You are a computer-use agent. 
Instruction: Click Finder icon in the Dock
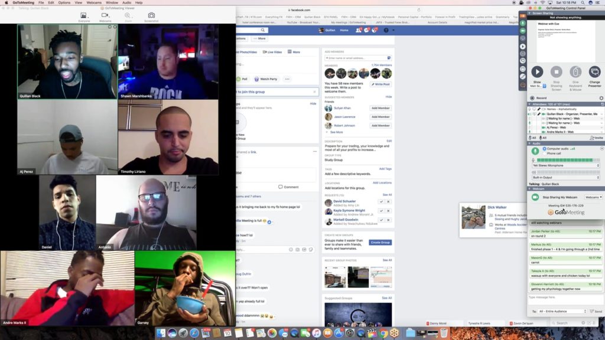click(x=161, y=333)
